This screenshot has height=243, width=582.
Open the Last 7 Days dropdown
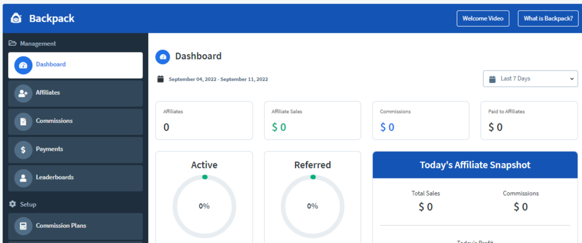[x=530, y=79]
